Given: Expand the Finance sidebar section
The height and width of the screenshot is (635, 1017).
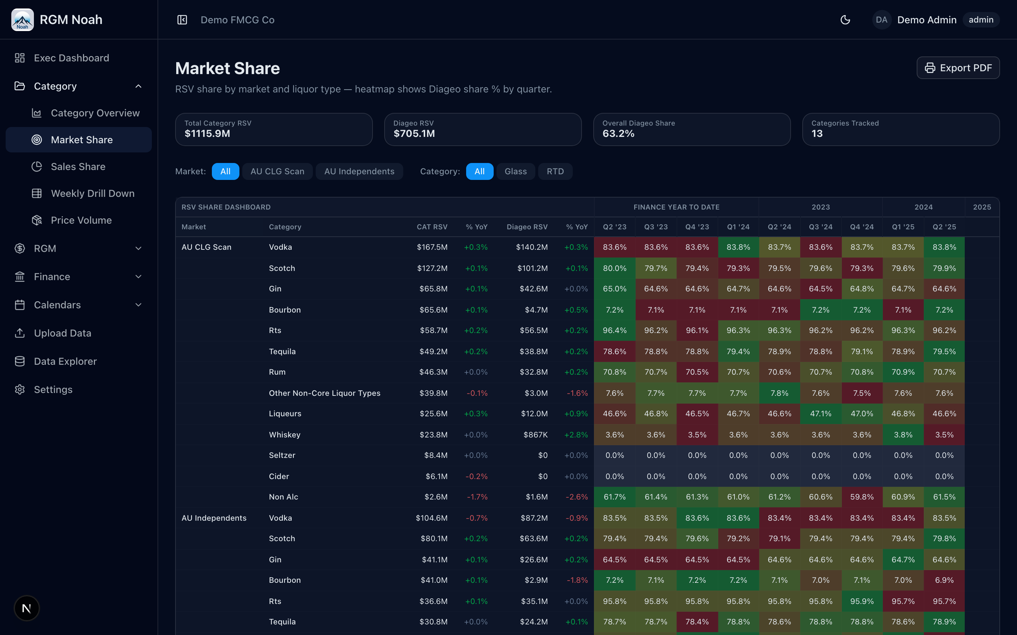Looking at the screenshot, I should click(x=138, y=276).
